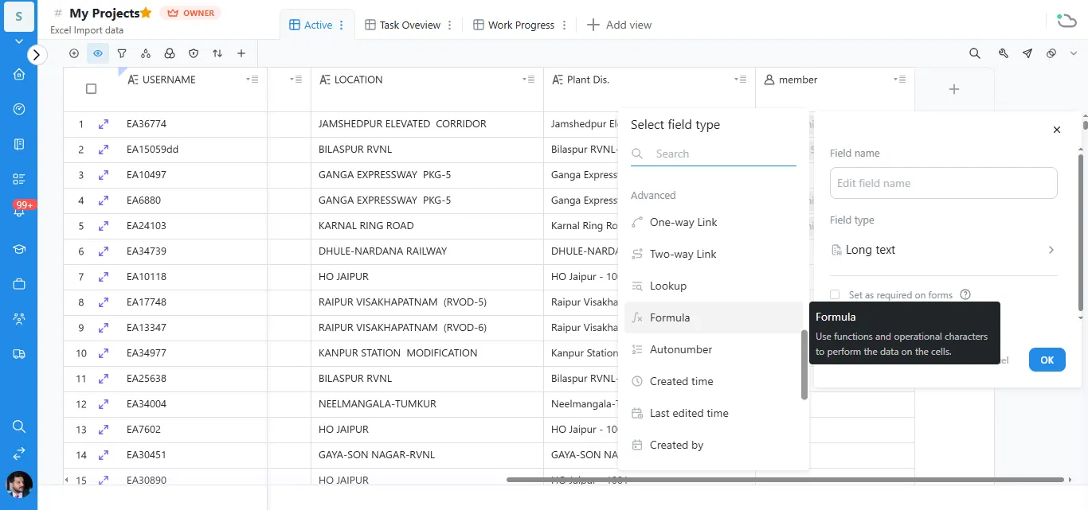Click Add view
The width and height of the screenshot is (1088, 510).
point(619,25)
